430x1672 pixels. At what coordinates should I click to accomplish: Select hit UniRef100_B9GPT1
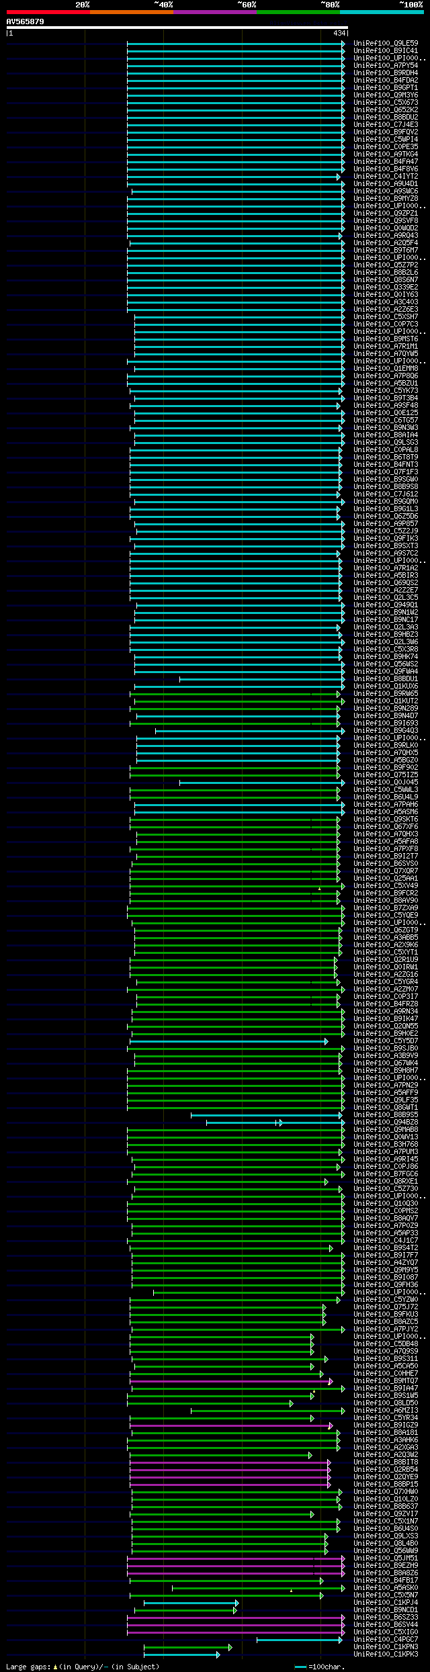(386, 87)
